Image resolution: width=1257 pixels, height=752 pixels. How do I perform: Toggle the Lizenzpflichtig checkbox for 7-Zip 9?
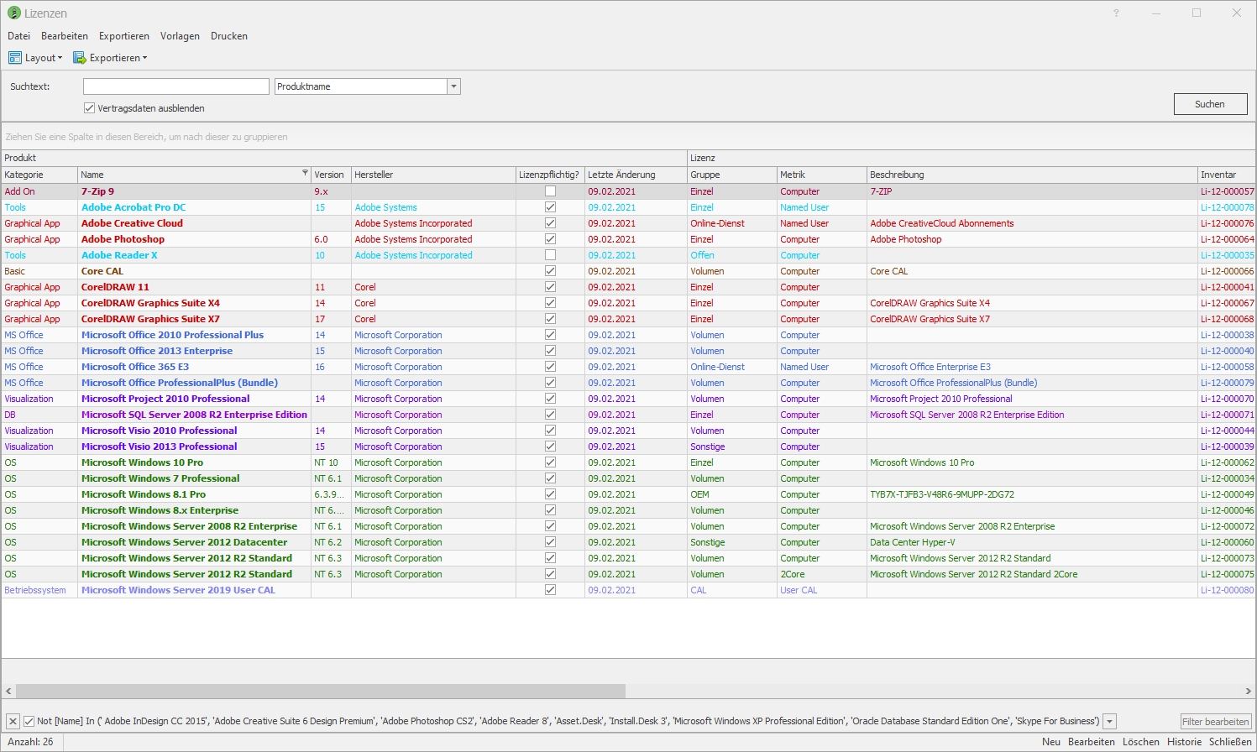tap(550, 191)
